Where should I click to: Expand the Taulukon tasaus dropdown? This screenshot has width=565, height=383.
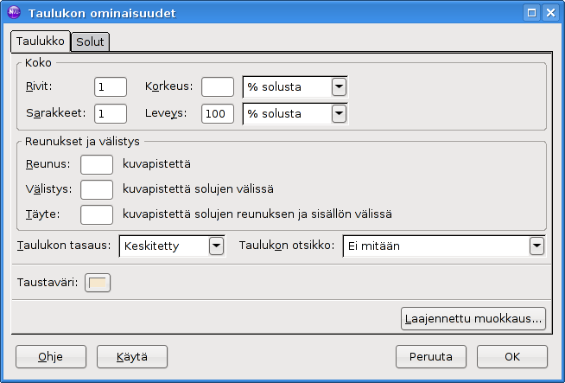(x=216, y=246)
